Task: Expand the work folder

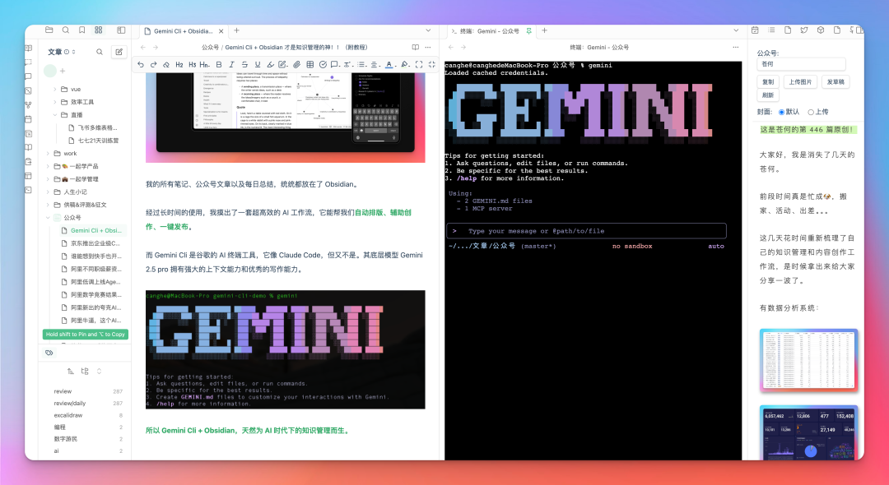Action: coord(48,154)
